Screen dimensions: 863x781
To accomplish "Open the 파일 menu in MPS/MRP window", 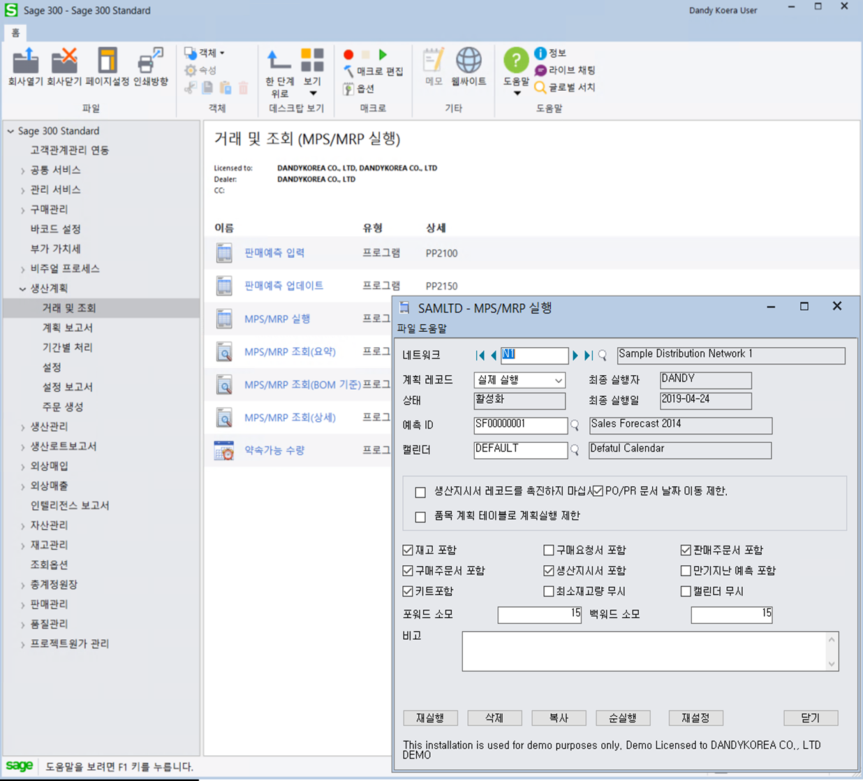I will click(406, 328).
